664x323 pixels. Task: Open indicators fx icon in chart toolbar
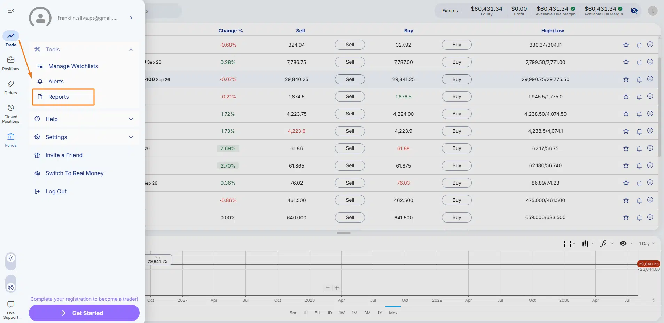point(603,243)
